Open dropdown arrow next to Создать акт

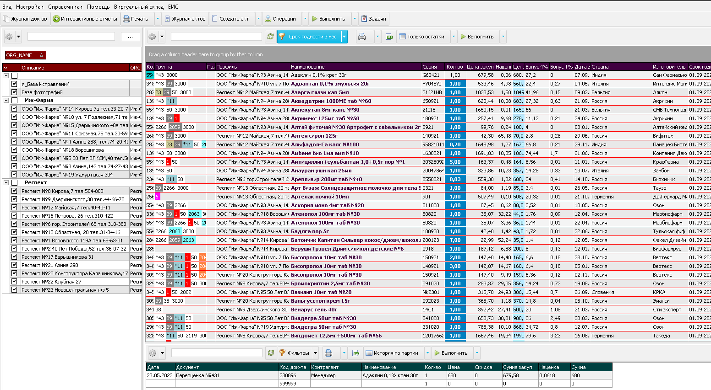(x=258, y=19)
